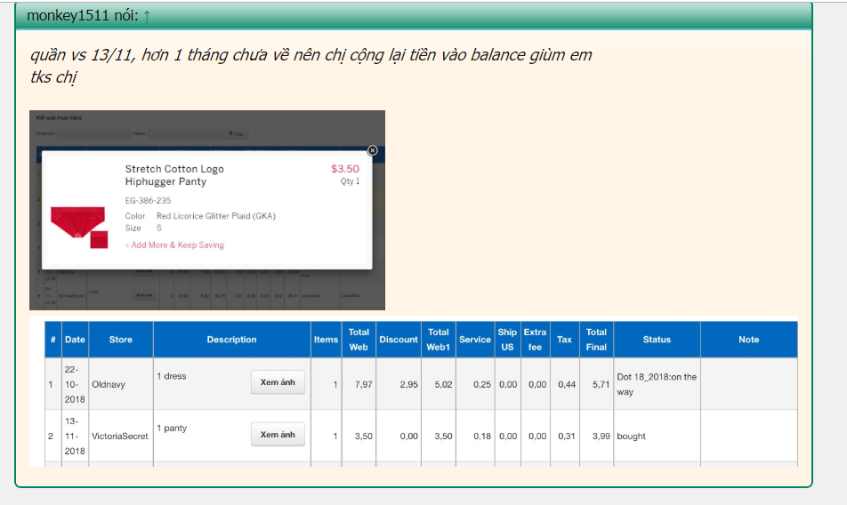Image resolution: width=847 pixels, height=505 pixels.
Task: Click the Status filter input field
Action: pyautogui.click(x=185, y=134)
